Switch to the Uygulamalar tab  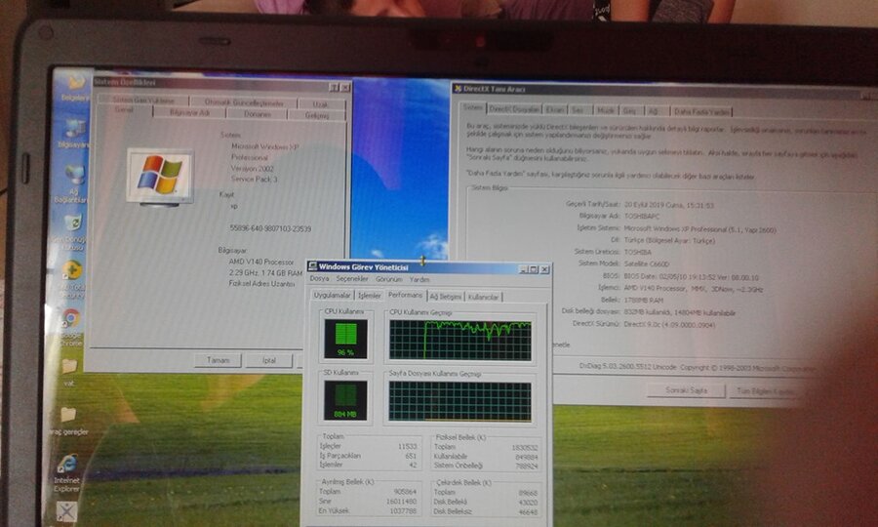pos(332,295)
